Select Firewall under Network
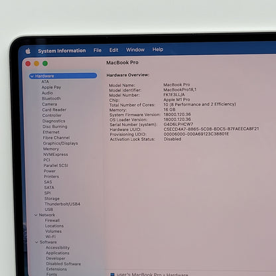Screen dimensions: 276x276 (52, 220)
